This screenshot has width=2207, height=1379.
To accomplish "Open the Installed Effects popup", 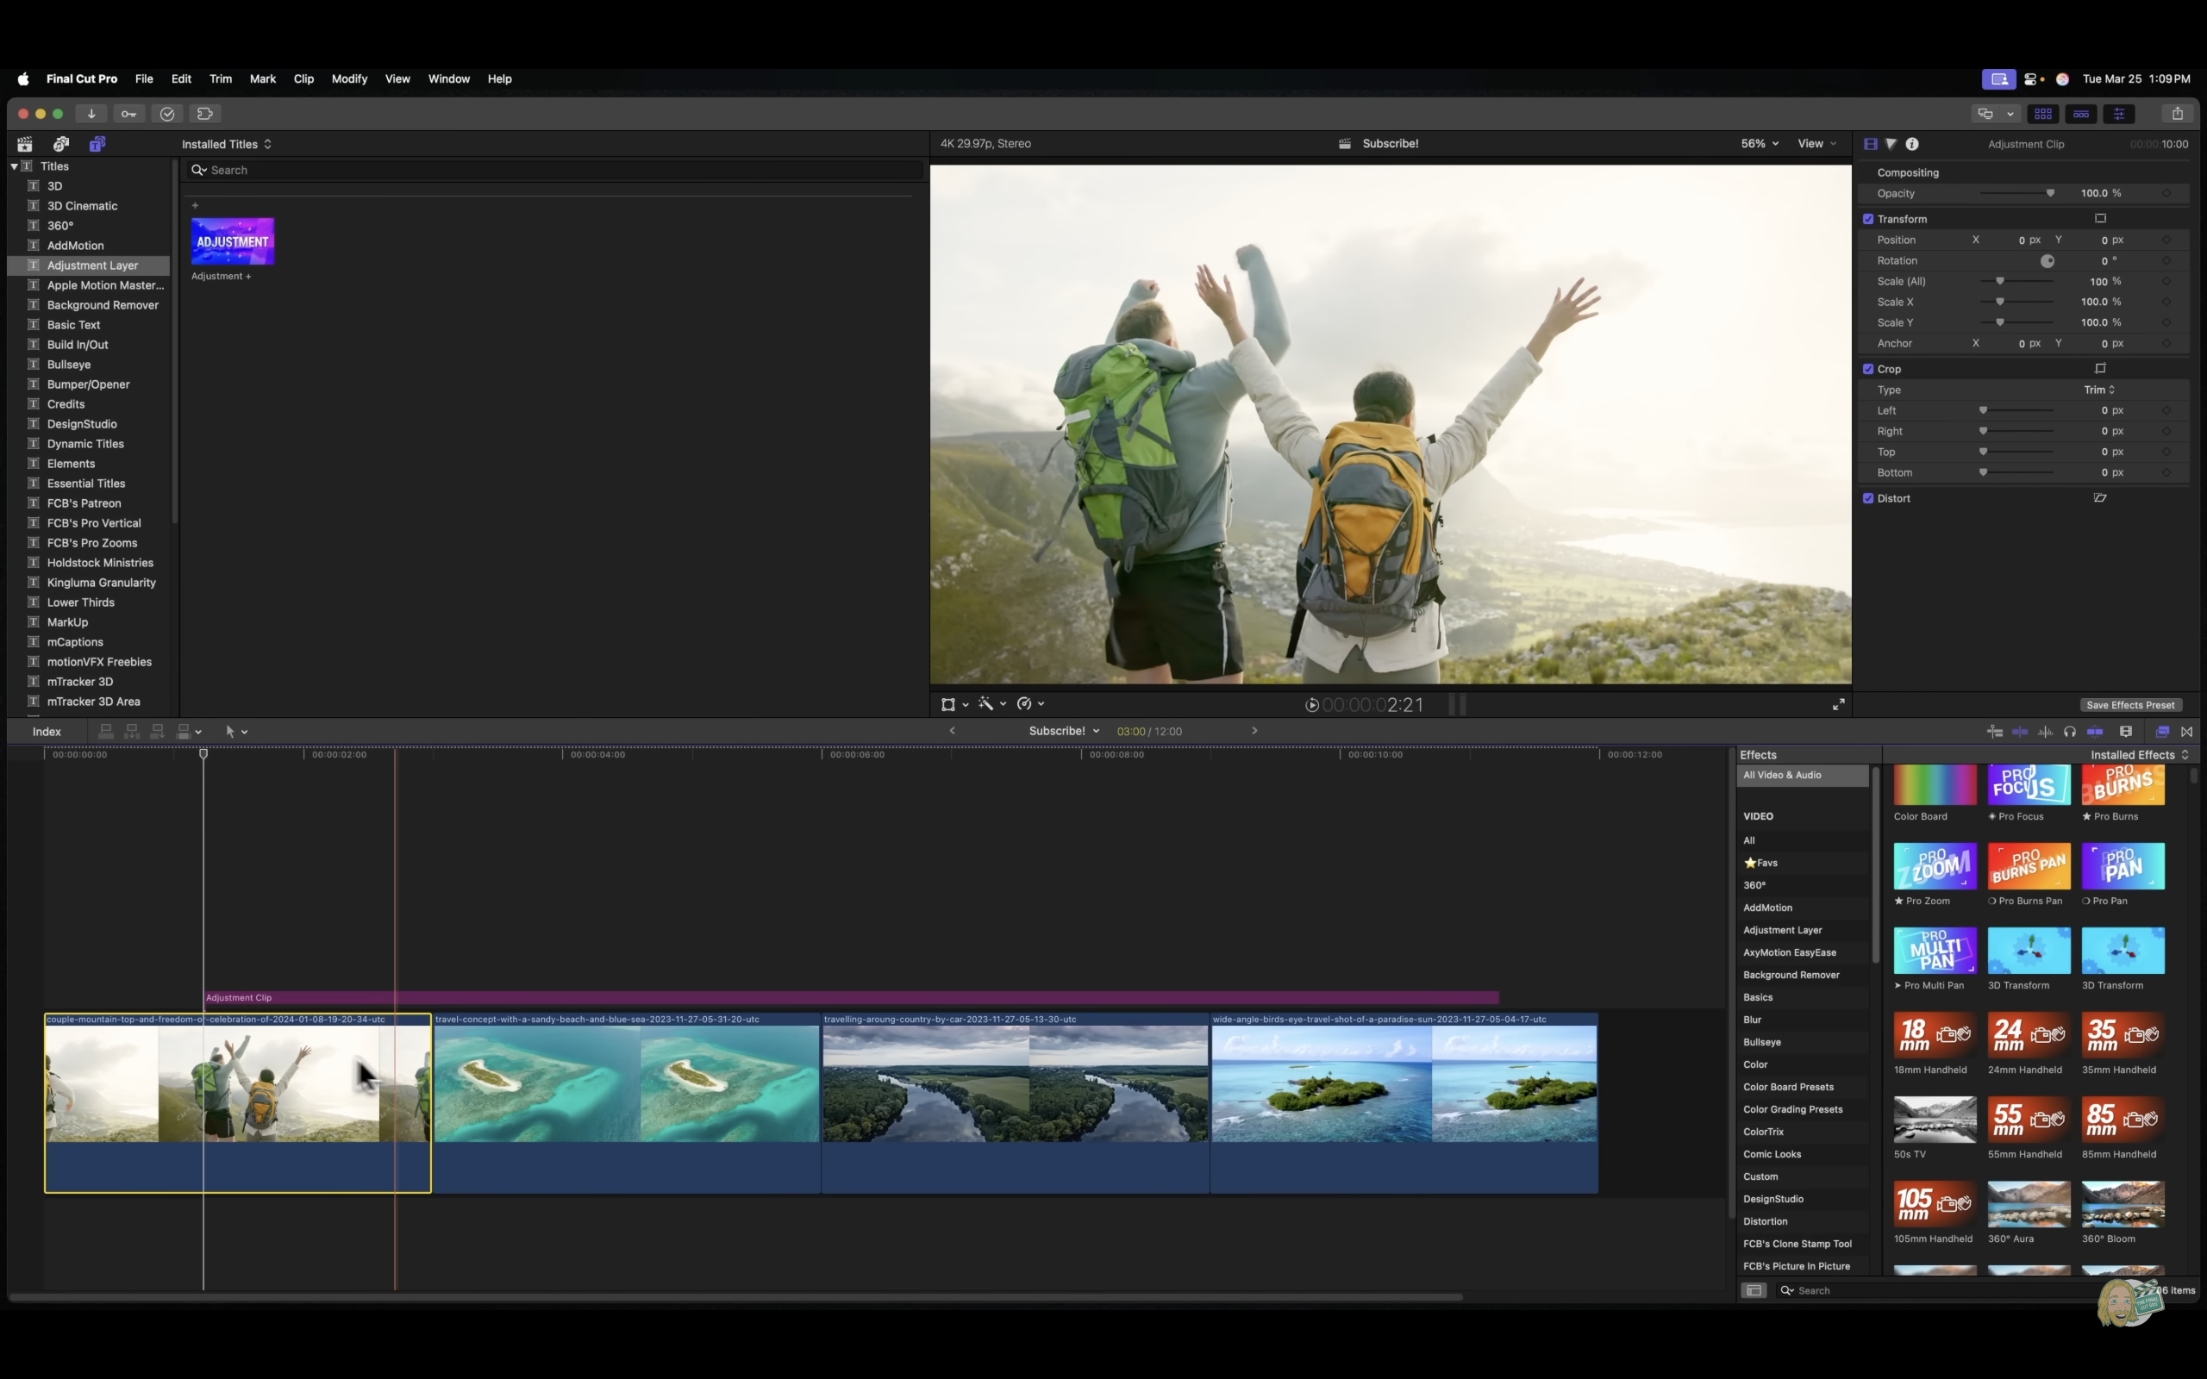I will 2139,755.
